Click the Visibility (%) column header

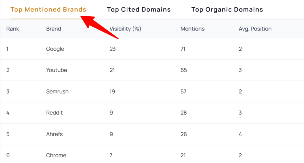[x=125, y=29]
